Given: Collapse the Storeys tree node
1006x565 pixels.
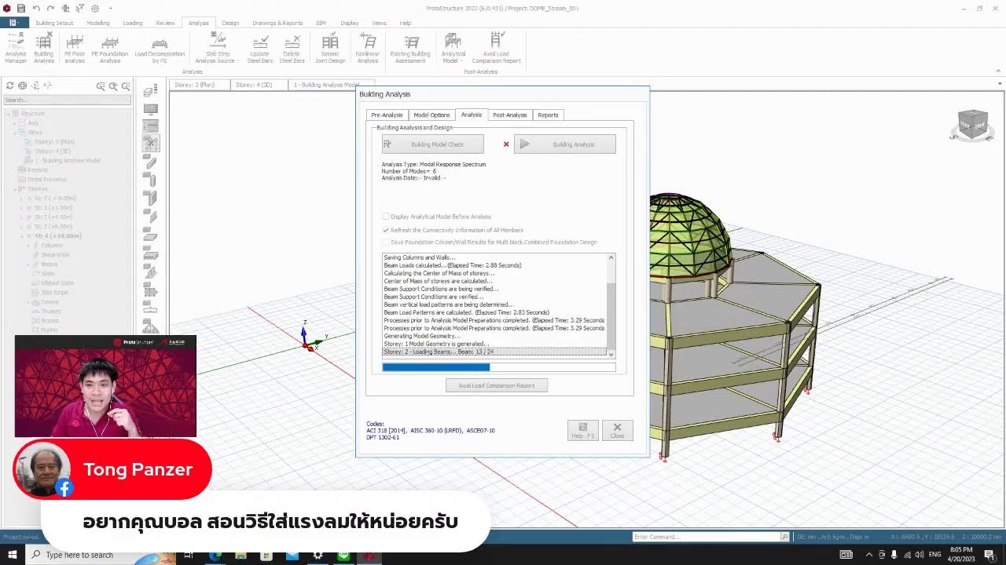Looking at the screenshot, I should point(14,189).
